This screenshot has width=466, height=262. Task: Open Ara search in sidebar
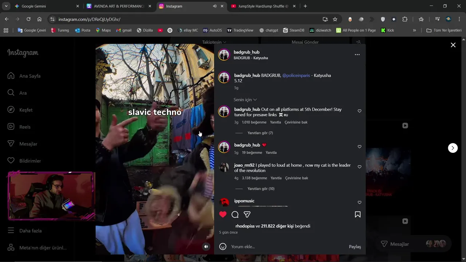[x=17, y=93]
